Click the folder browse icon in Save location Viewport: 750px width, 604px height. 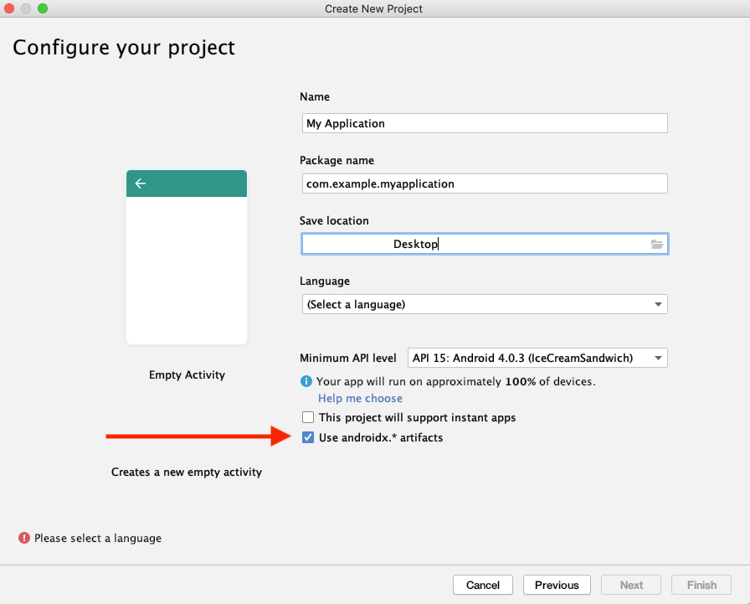tap(657, 244)
